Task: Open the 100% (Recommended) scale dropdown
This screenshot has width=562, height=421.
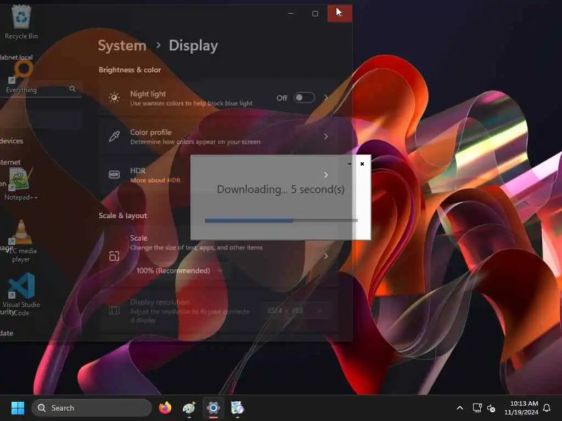Action: click(x=179, y=271)
